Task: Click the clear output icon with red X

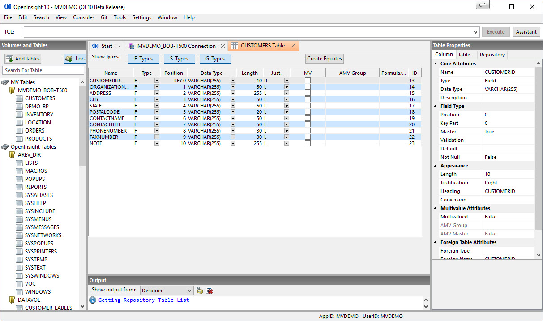Action: 209,290
